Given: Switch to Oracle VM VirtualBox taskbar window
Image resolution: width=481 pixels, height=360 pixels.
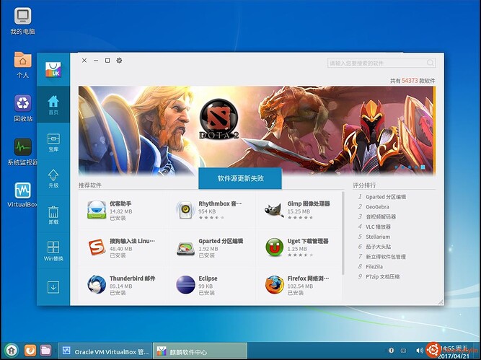Looking at the screenshot, I should click(x=105, y=351).
